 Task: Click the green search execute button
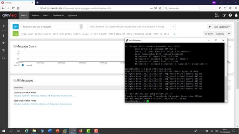16,34
